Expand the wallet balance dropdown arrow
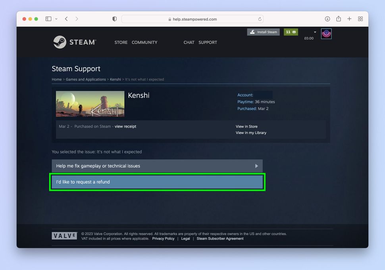Screen dimensions: 385x270 (x=315, y=32)
